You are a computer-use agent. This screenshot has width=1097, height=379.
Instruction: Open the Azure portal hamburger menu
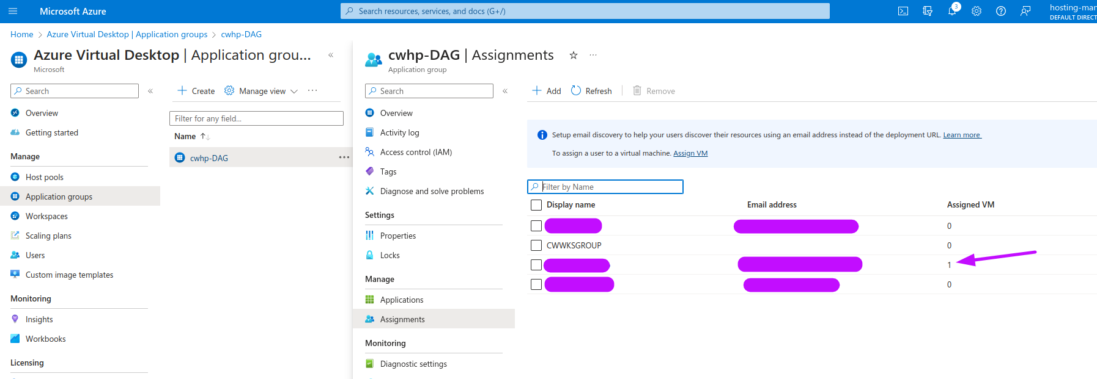point(13,11)
